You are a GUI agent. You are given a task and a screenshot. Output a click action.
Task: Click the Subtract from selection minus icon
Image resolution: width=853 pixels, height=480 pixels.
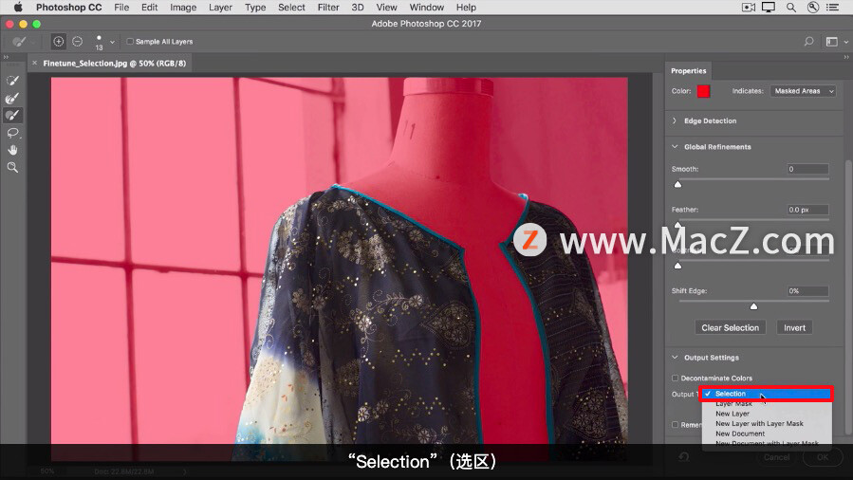click(x=77, y=42)
